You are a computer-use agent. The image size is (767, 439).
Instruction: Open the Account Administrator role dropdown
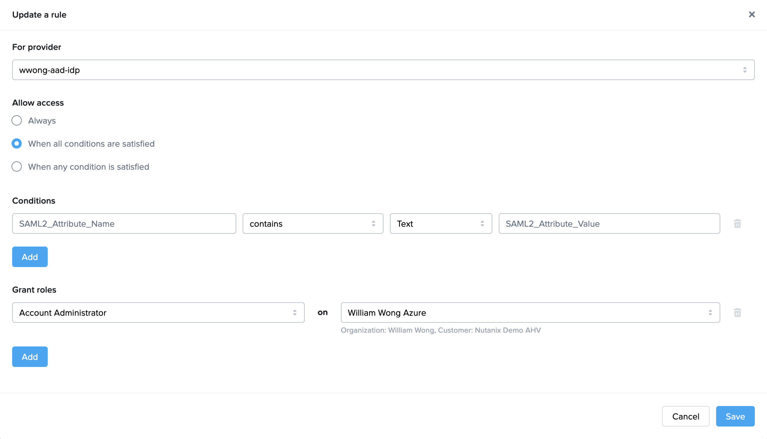[158, 313]
